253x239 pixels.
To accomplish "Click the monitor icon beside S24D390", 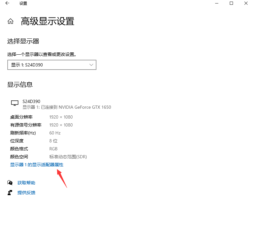I will click(x=15, y=103).
